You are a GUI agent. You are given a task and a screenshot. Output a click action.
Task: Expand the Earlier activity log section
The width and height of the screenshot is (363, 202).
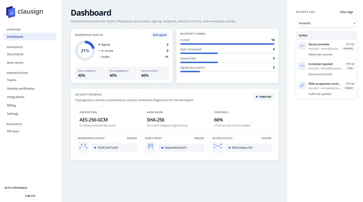[x=326, y=35]
